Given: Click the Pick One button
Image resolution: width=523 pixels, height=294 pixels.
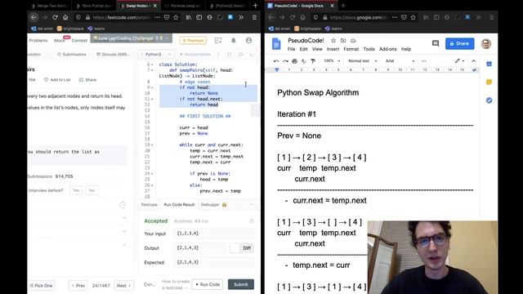Looking at the screenshot, I should pos(41,286).
